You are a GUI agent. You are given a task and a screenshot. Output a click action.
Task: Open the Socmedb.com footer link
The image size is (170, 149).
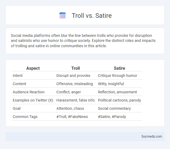[x=152, y=137]
